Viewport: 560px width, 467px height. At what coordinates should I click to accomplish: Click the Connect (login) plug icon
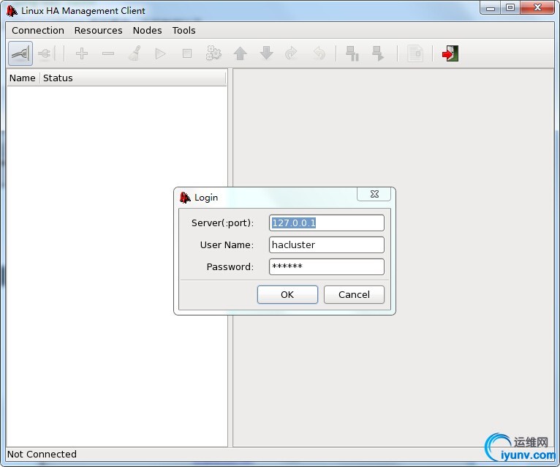20,53
